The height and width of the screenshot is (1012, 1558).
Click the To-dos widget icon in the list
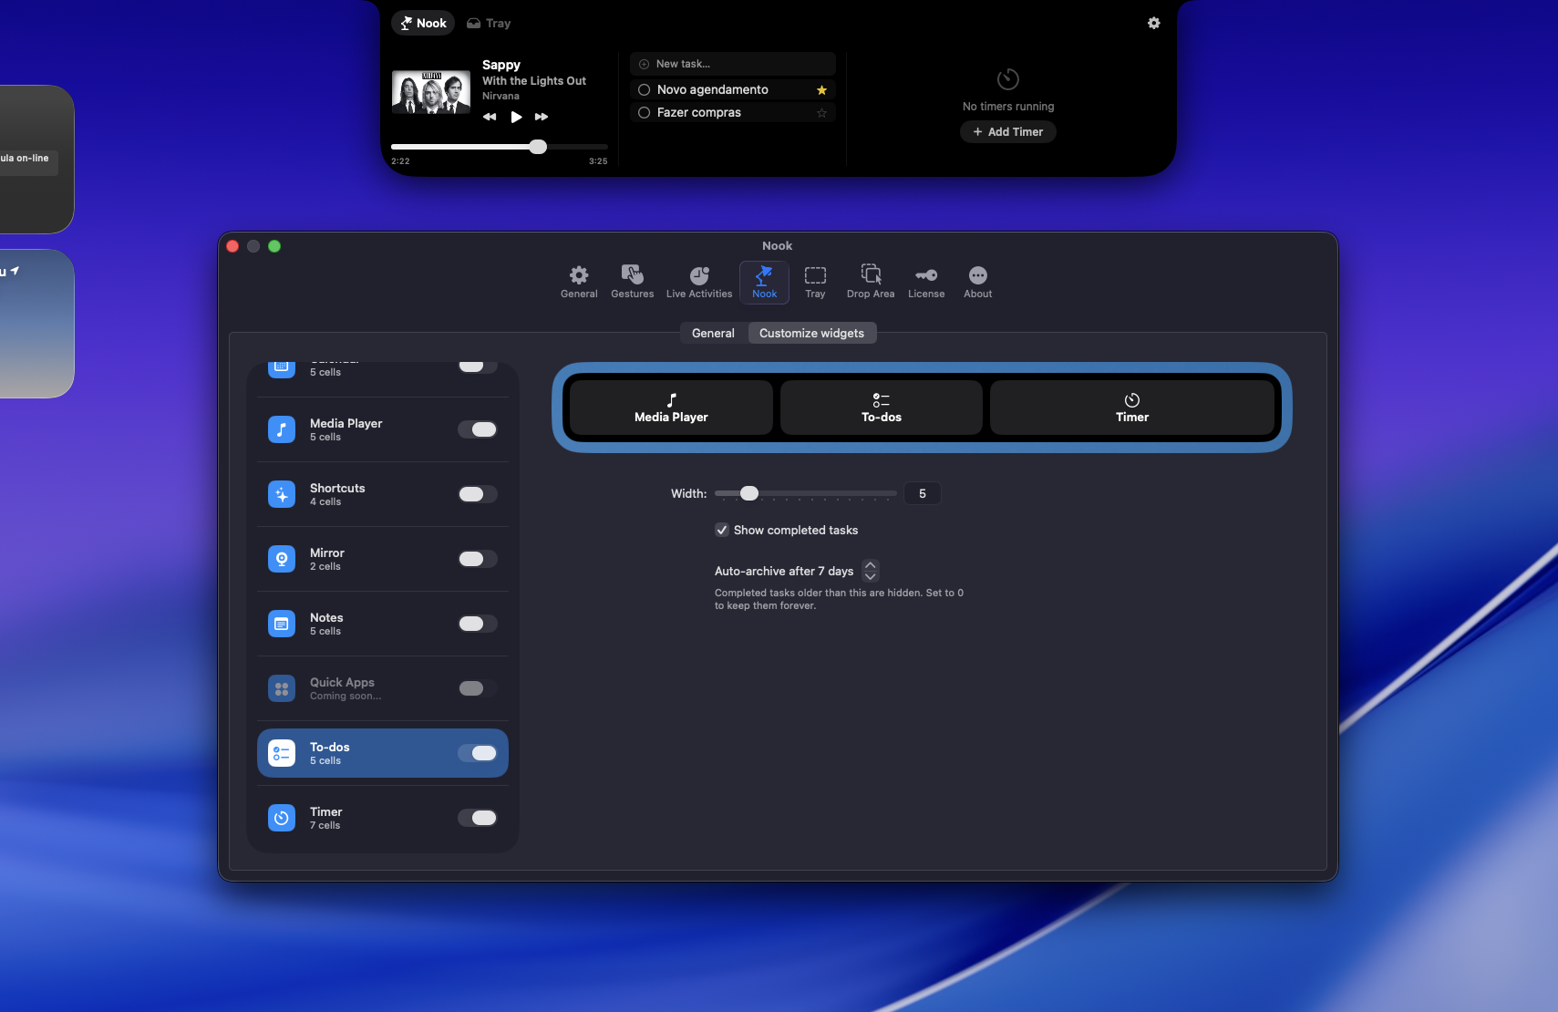pos(282,753)
